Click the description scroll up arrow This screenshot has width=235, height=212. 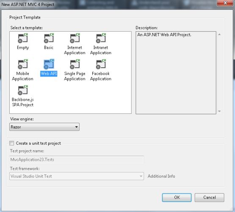tap(219, 35)
